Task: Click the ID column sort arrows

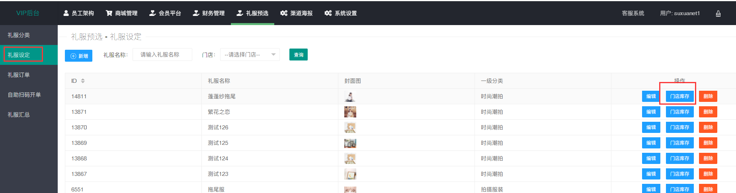Action: pos(83,81)
